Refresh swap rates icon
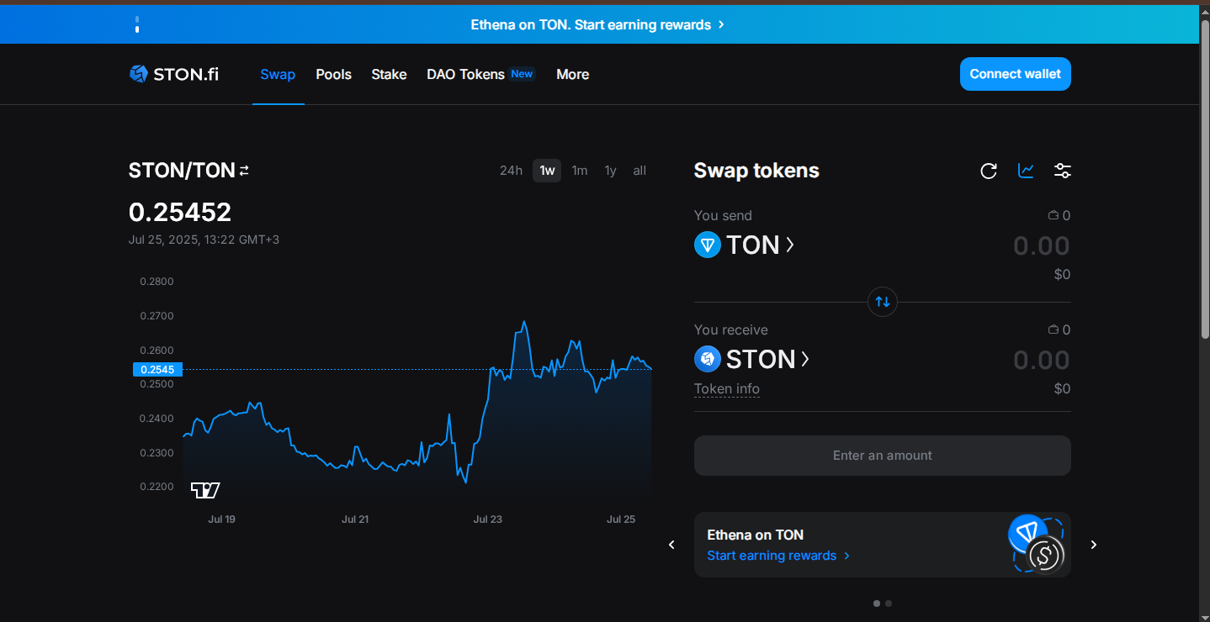 point(989,171)
